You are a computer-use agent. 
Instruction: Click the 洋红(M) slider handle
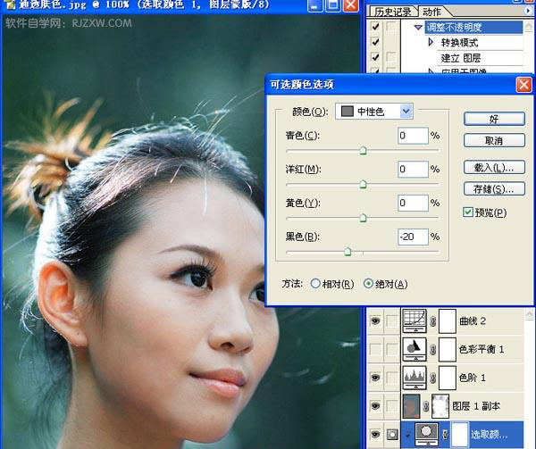point(363,185)
